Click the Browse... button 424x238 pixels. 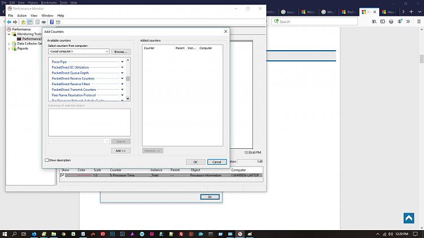point(120,51)
